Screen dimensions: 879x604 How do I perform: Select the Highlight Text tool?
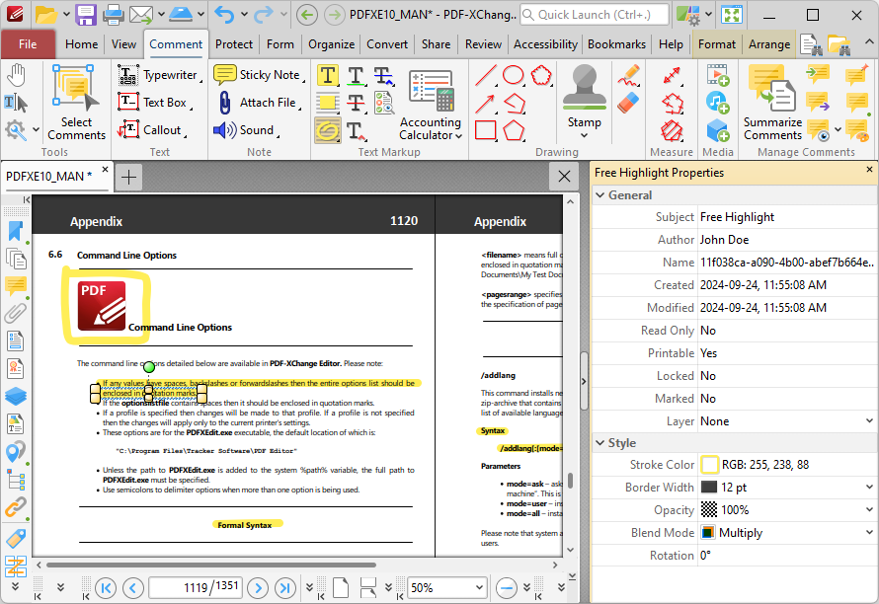point(328,75)
